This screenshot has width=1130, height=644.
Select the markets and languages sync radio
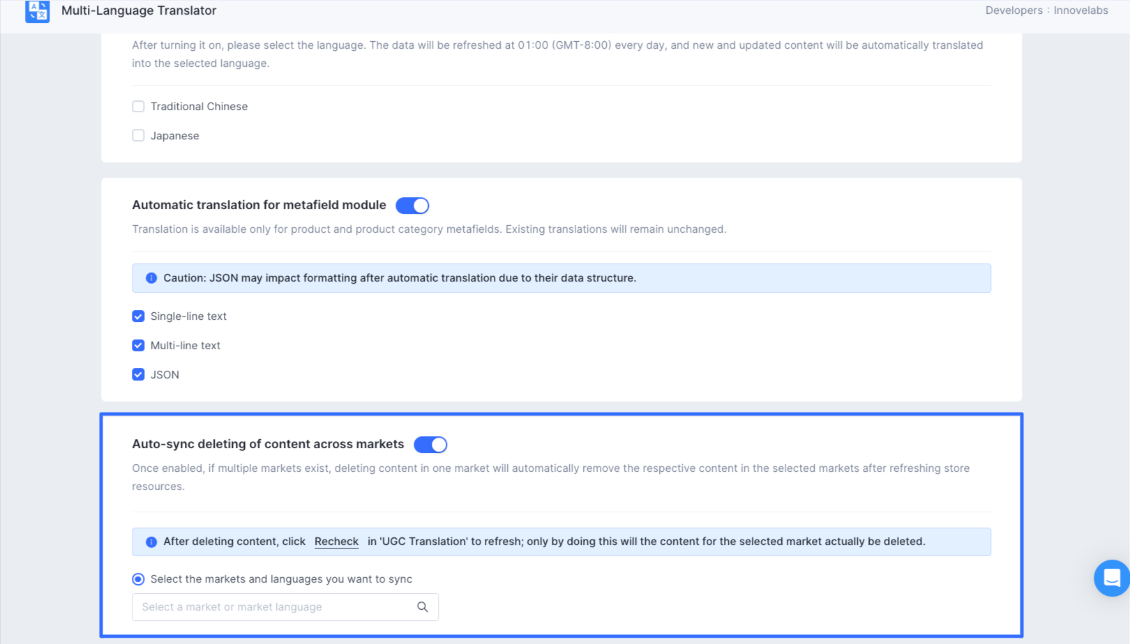point(138,579)
